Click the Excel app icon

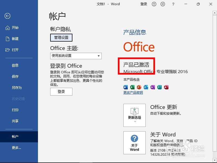132,87
